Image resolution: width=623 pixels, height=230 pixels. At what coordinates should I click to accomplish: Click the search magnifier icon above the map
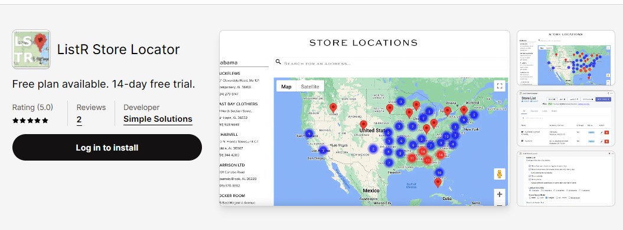click(278, 62)
